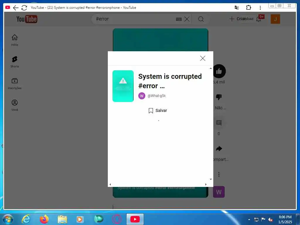Open the notifications bell
The image size is (300, 225).
tap(259, 19)
